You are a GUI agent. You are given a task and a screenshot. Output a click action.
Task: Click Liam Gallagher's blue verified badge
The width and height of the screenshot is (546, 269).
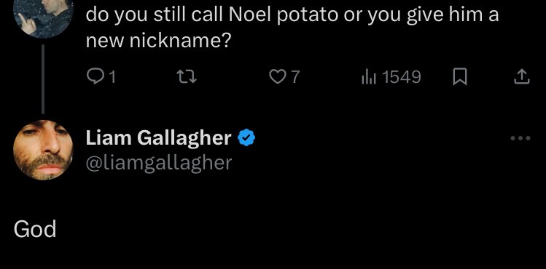click(246, 137)
